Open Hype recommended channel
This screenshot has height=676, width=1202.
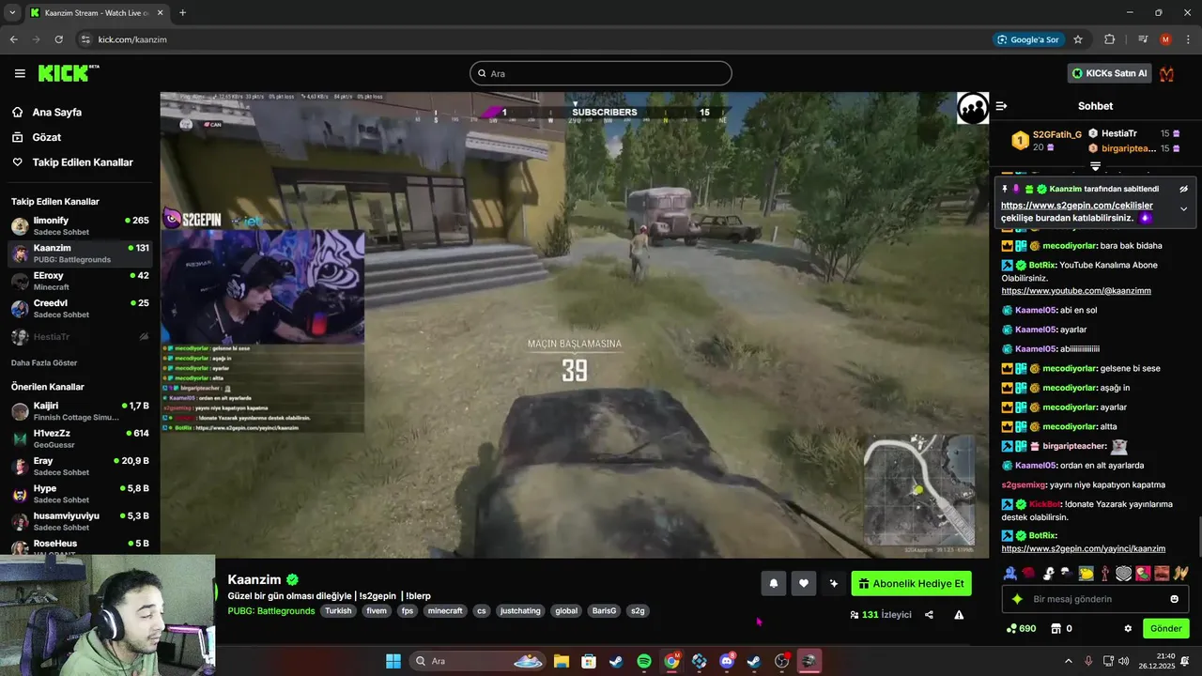80,493
